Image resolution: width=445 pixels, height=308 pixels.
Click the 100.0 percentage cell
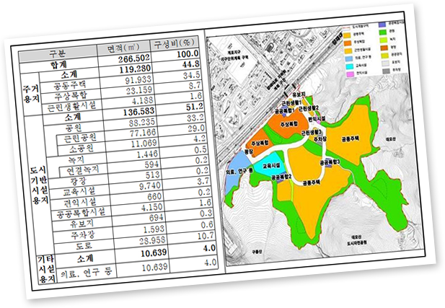[188, 54]
